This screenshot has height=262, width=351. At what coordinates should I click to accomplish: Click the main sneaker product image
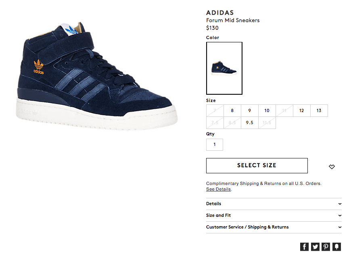[x=97, y=76]
